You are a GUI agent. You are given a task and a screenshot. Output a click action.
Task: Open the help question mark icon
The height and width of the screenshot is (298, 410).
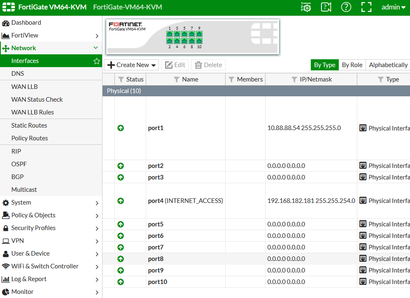(x=346, y=7)
